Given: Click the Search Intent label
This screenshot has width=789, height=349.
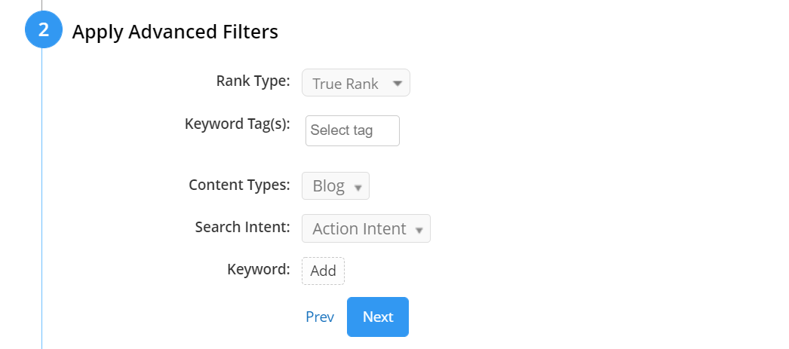Looking at the screenshot, I should [242, 227].
